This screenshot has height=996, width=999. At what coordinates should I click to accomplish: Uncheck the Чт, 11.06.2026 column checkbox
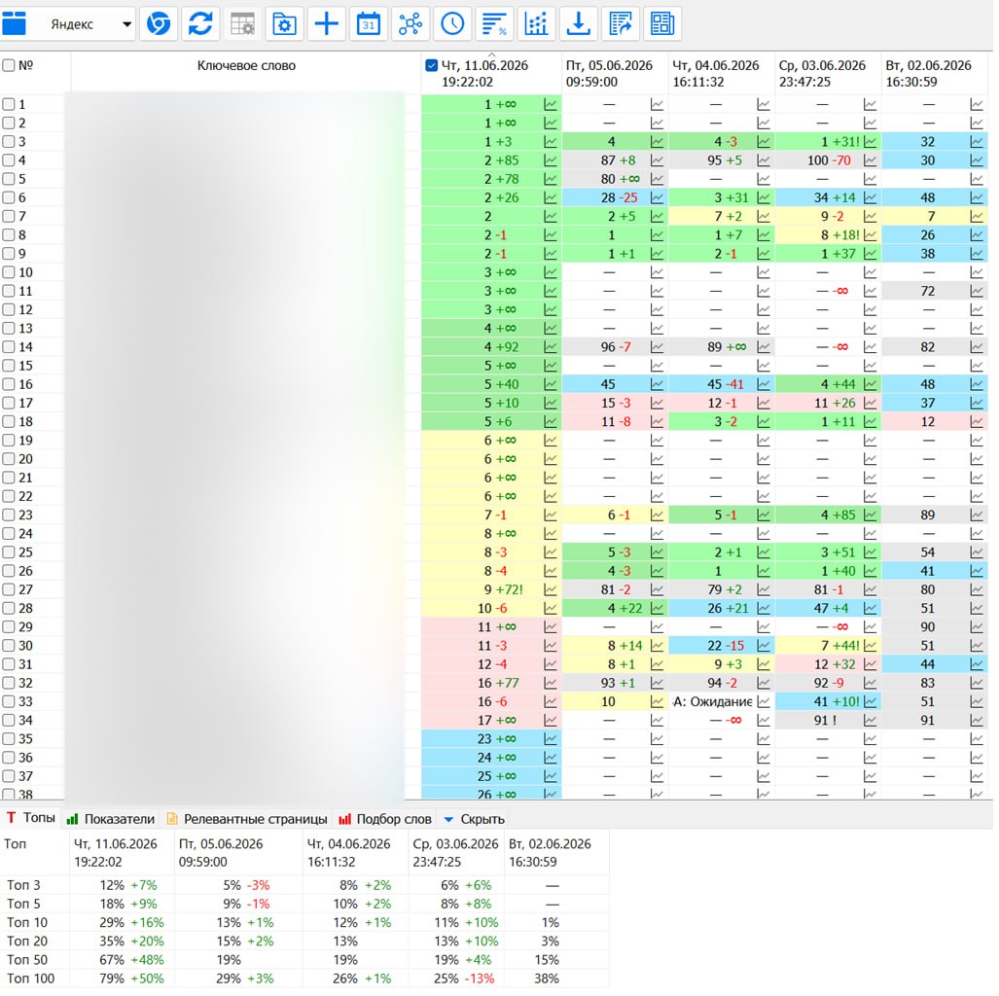click(431, 65)
